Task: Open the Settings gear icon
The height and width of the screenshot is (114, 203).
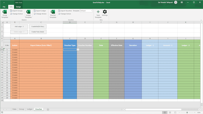Action: coord(105,12)
